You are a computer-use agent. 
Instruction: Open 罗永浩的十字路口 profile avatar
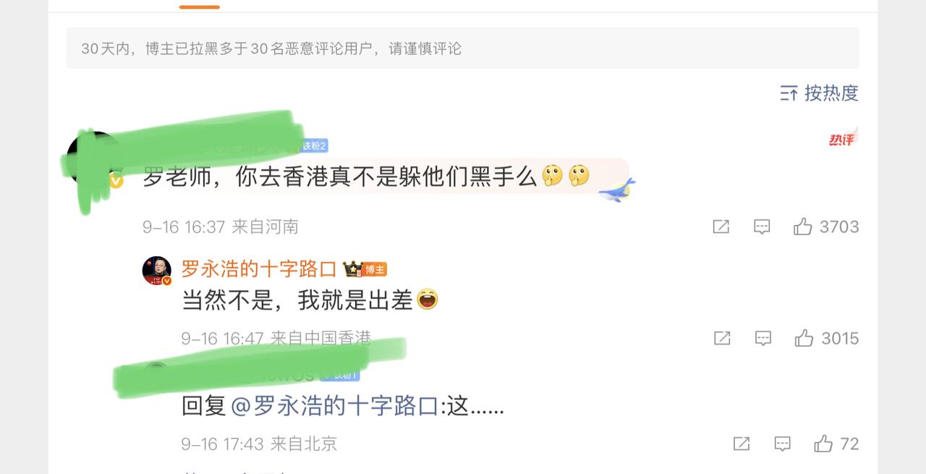coord(157,271)
